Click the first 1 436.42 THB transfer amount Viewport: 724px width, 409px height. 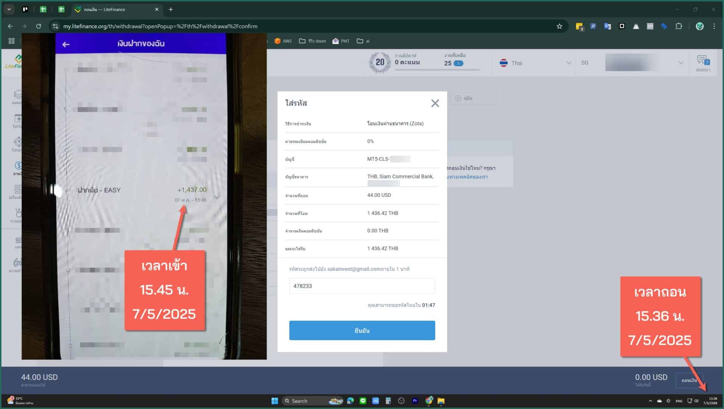pyautogui.click(x=382, y=213)
